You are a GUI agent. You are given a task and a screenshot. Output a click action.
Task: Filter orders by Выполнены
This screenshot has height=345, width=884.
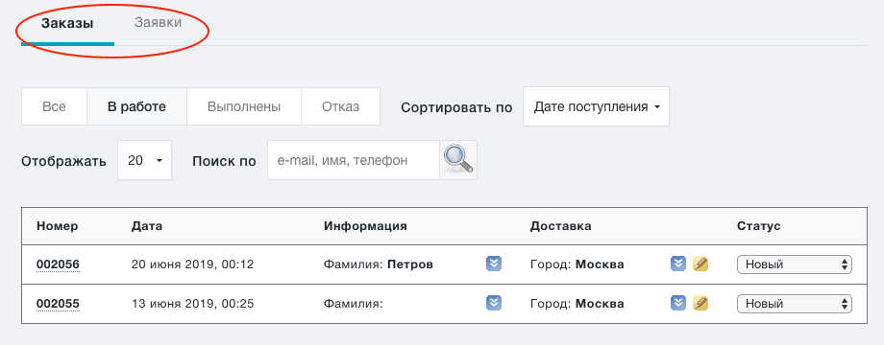coord(244,106)
